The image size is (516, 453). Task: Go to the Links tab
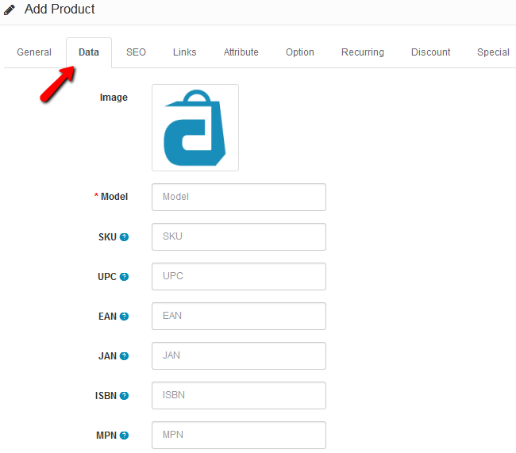tap(185, 52)
